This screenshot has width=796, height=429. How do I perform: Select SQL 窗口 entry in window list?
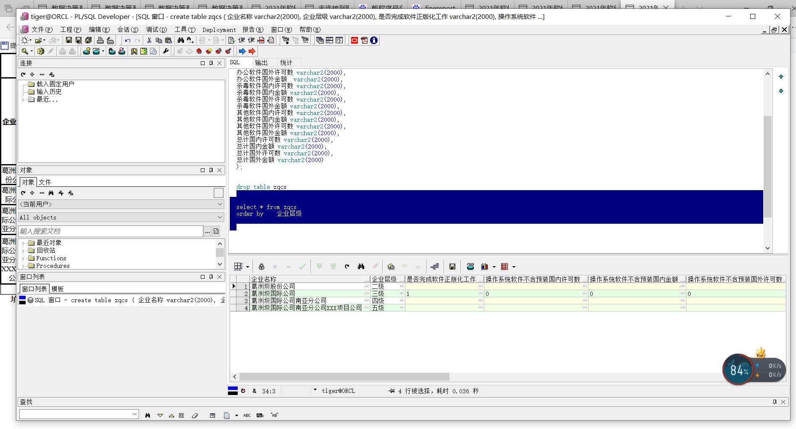[x=122, y=300]
